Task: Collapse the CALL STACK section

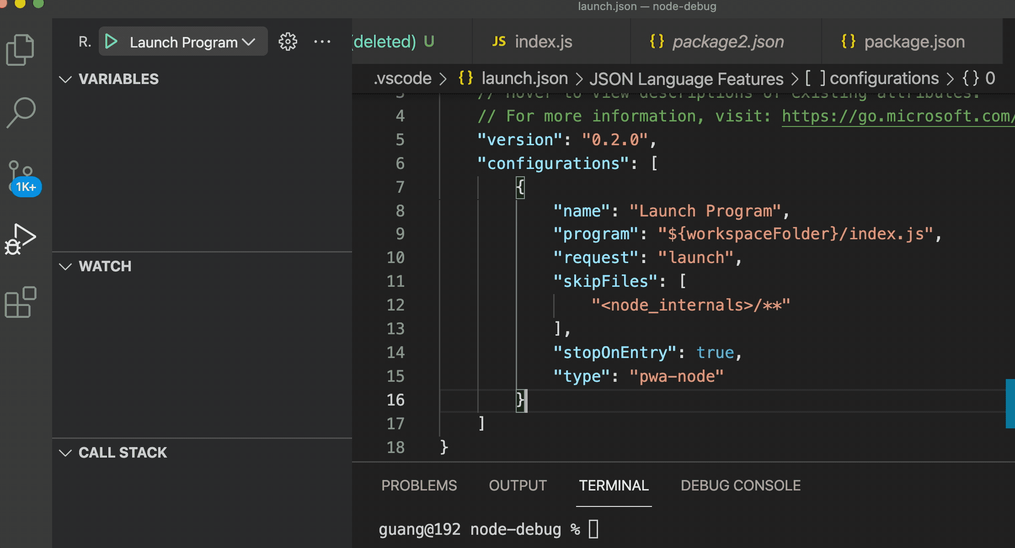Action: [x=66, y=453]
